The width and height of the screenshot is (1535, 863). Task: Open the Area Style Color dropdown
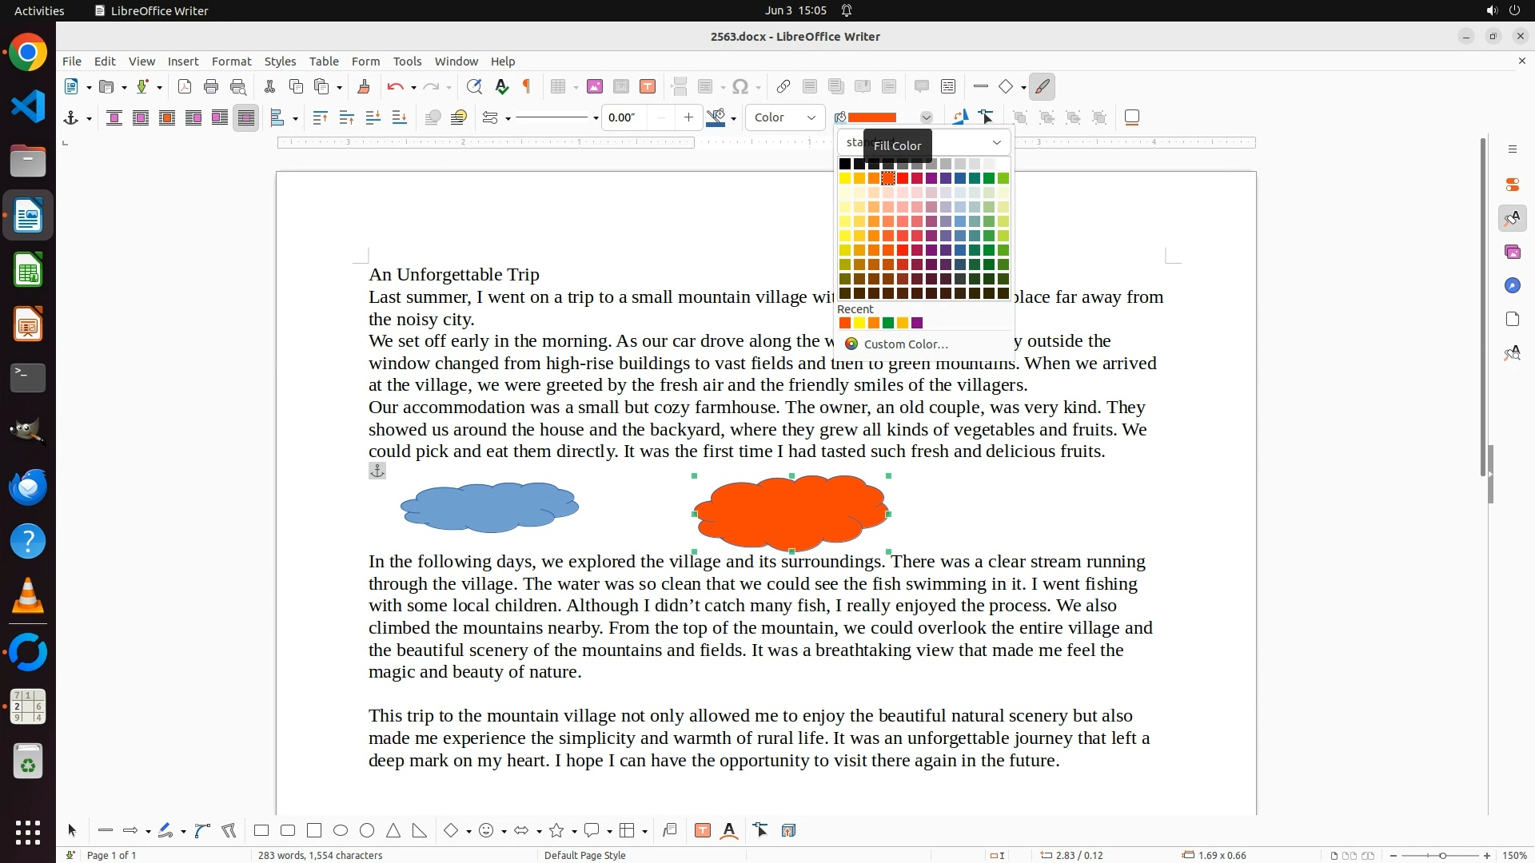[785, 118]
